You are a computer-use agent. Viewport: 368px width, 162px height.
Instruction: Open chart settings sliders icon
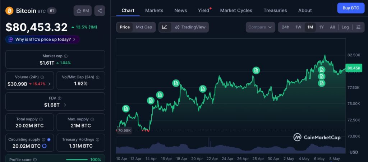358,27
